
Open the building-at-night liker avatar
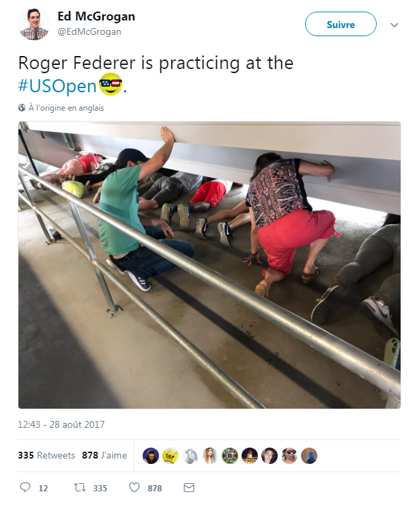click(250, 456)
